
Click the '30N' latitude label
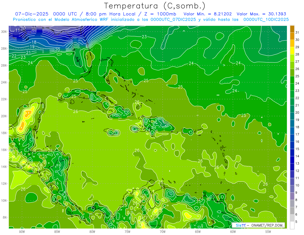point(4,32)
